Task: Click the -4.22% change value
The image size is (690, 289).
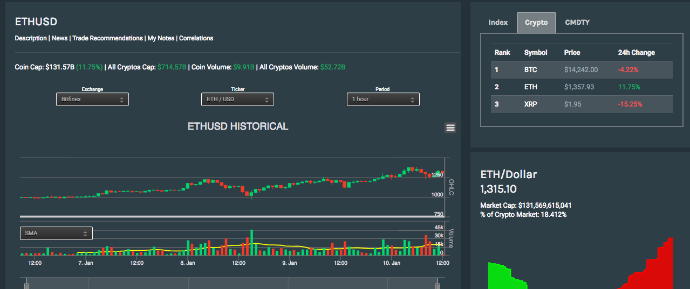Action: (628, 70)
